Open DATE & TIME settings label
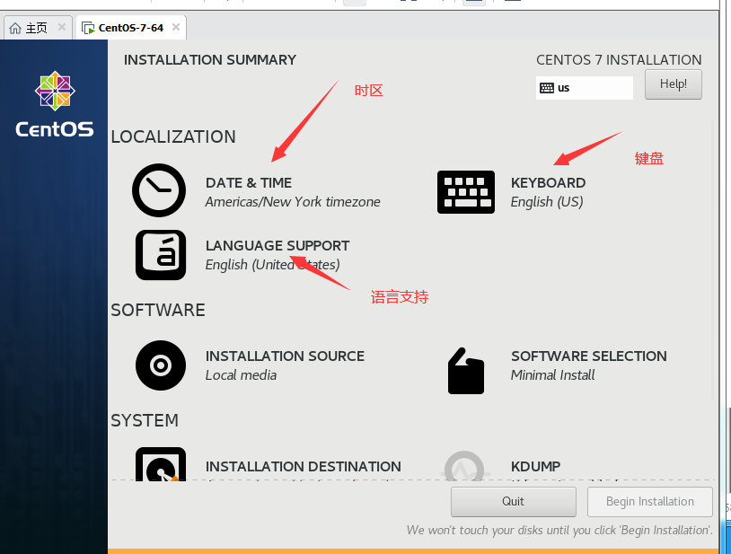Image resolution: width=731 pixels, height=554 pixels. point(249,183)
